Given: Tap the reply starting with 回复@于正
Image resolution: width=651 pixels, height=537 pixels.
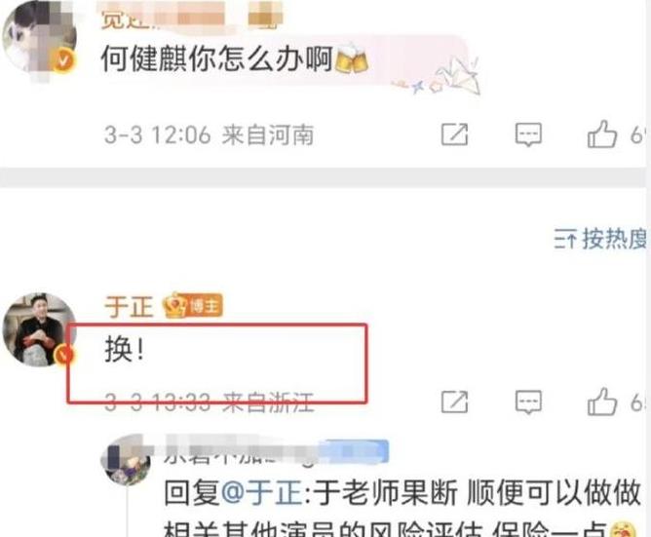Looking at the screenshot, I should pyautogui.click(x=402, y=508).
